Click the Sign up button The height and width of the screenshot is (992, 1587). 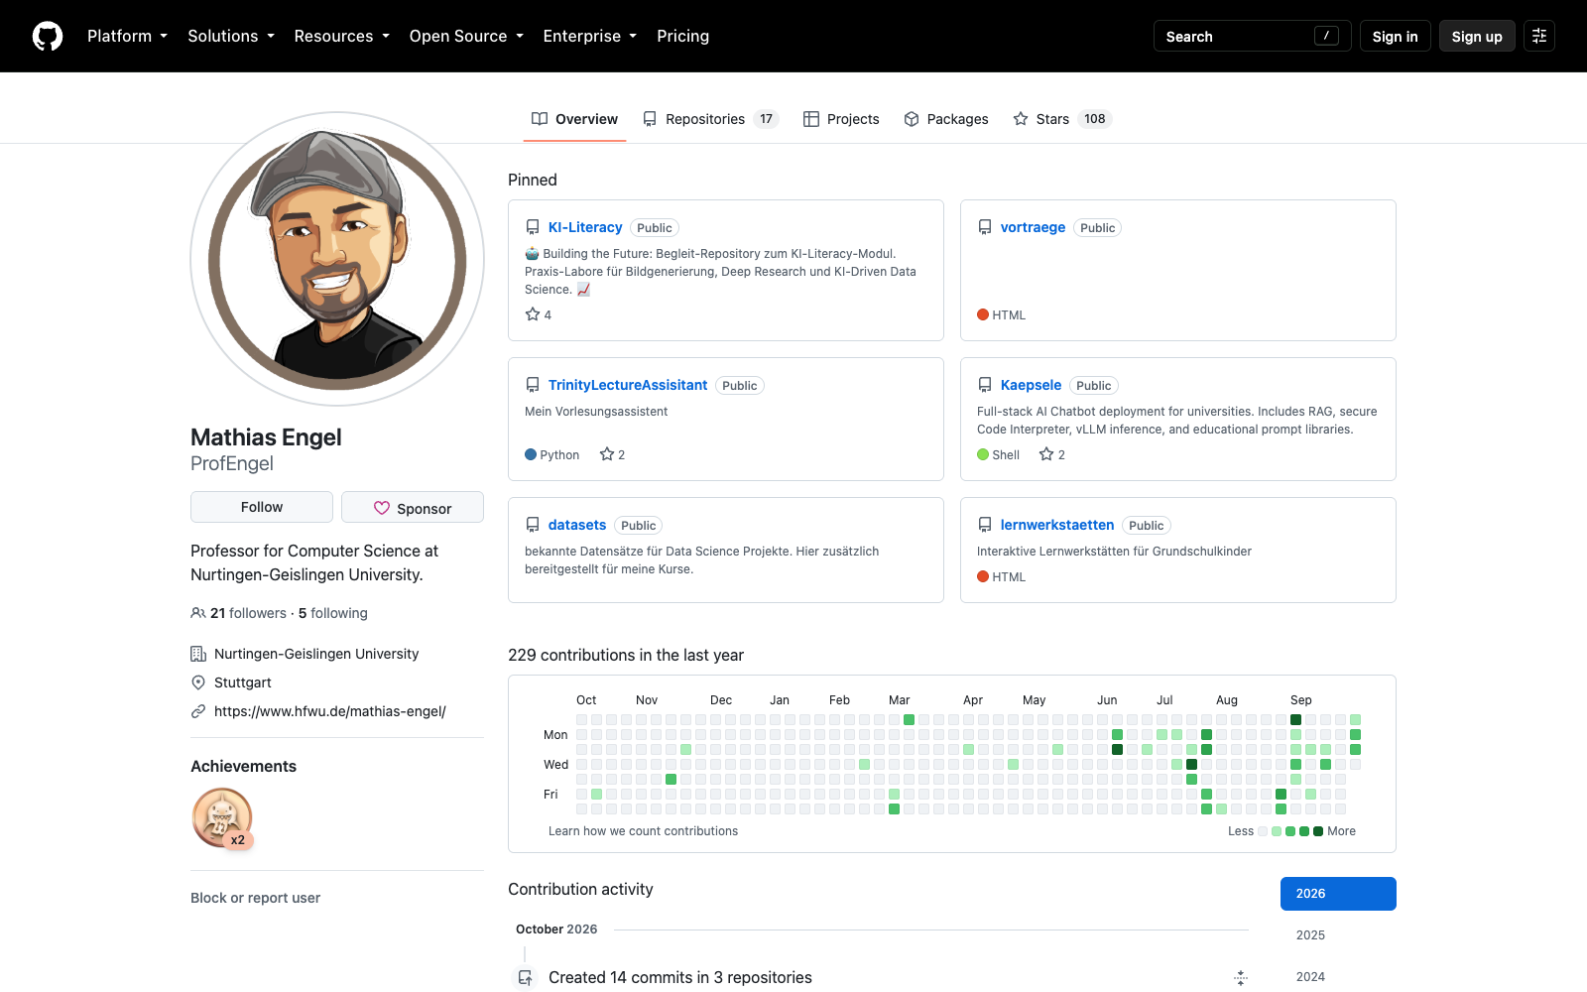1477,36
